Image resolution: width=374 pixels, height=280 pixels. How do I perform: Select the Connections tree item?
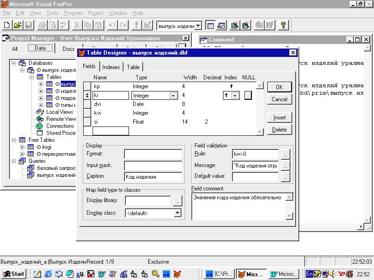click(x=60, y=126)
